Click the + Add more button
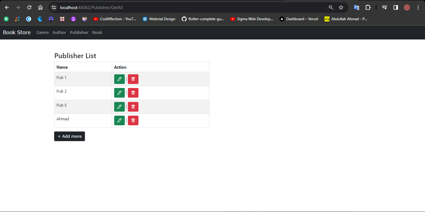 (69, 136)
